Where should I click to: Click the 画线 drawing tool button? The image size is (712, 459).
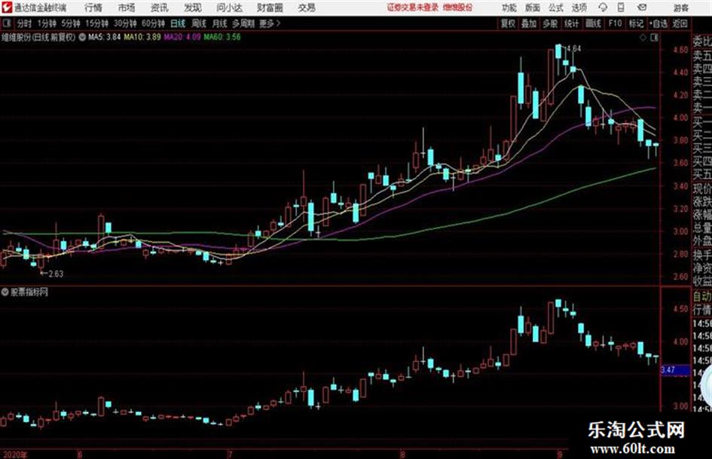tap(593, 23)
